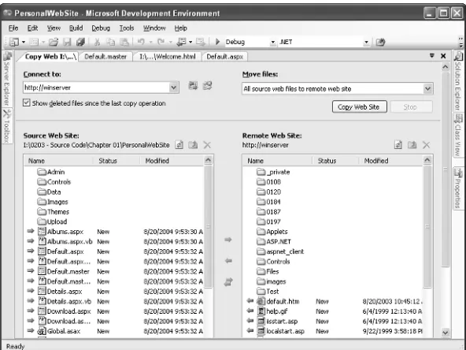Select localstart.asp in remote list

point(280,331)
